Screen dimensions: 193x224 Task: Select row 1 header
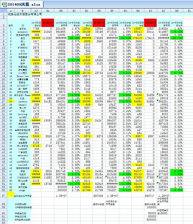tap(3, 14)
